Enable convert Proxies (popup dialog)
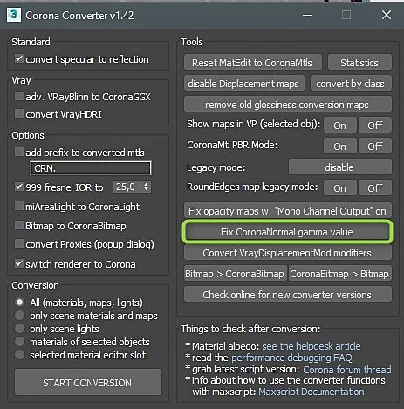The image size is (404, 409). point(19,243)
